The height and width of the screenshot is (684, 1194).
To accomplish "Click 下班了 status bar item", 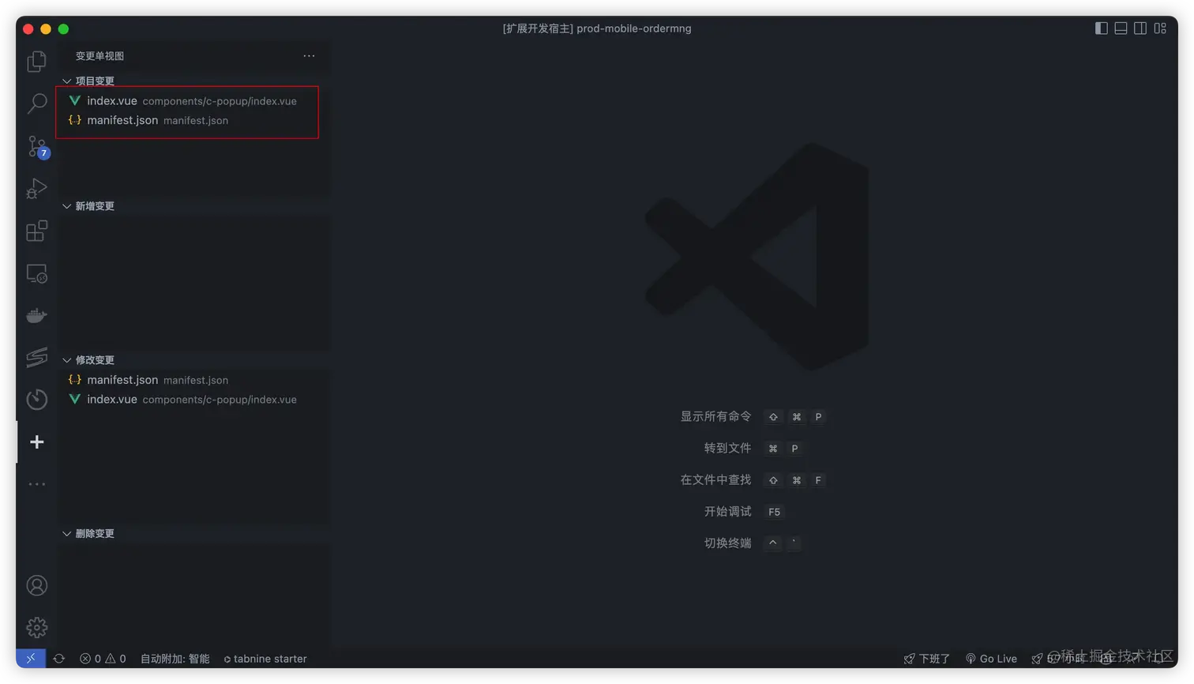I will (927, 658).
